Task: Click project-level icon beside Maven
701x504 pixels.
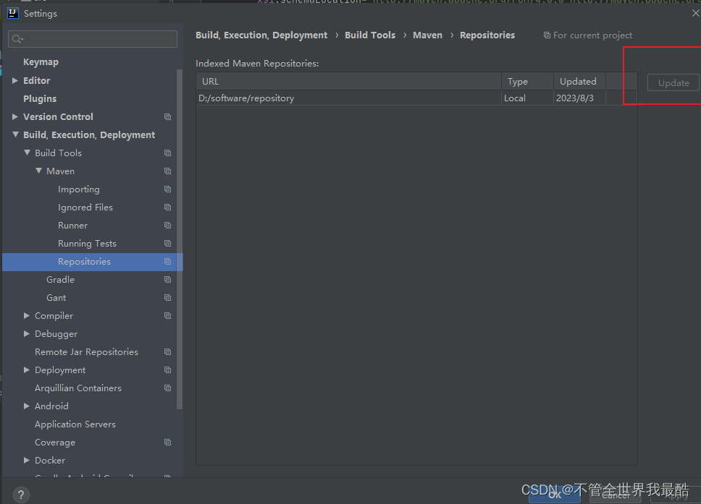Action: 168,171
